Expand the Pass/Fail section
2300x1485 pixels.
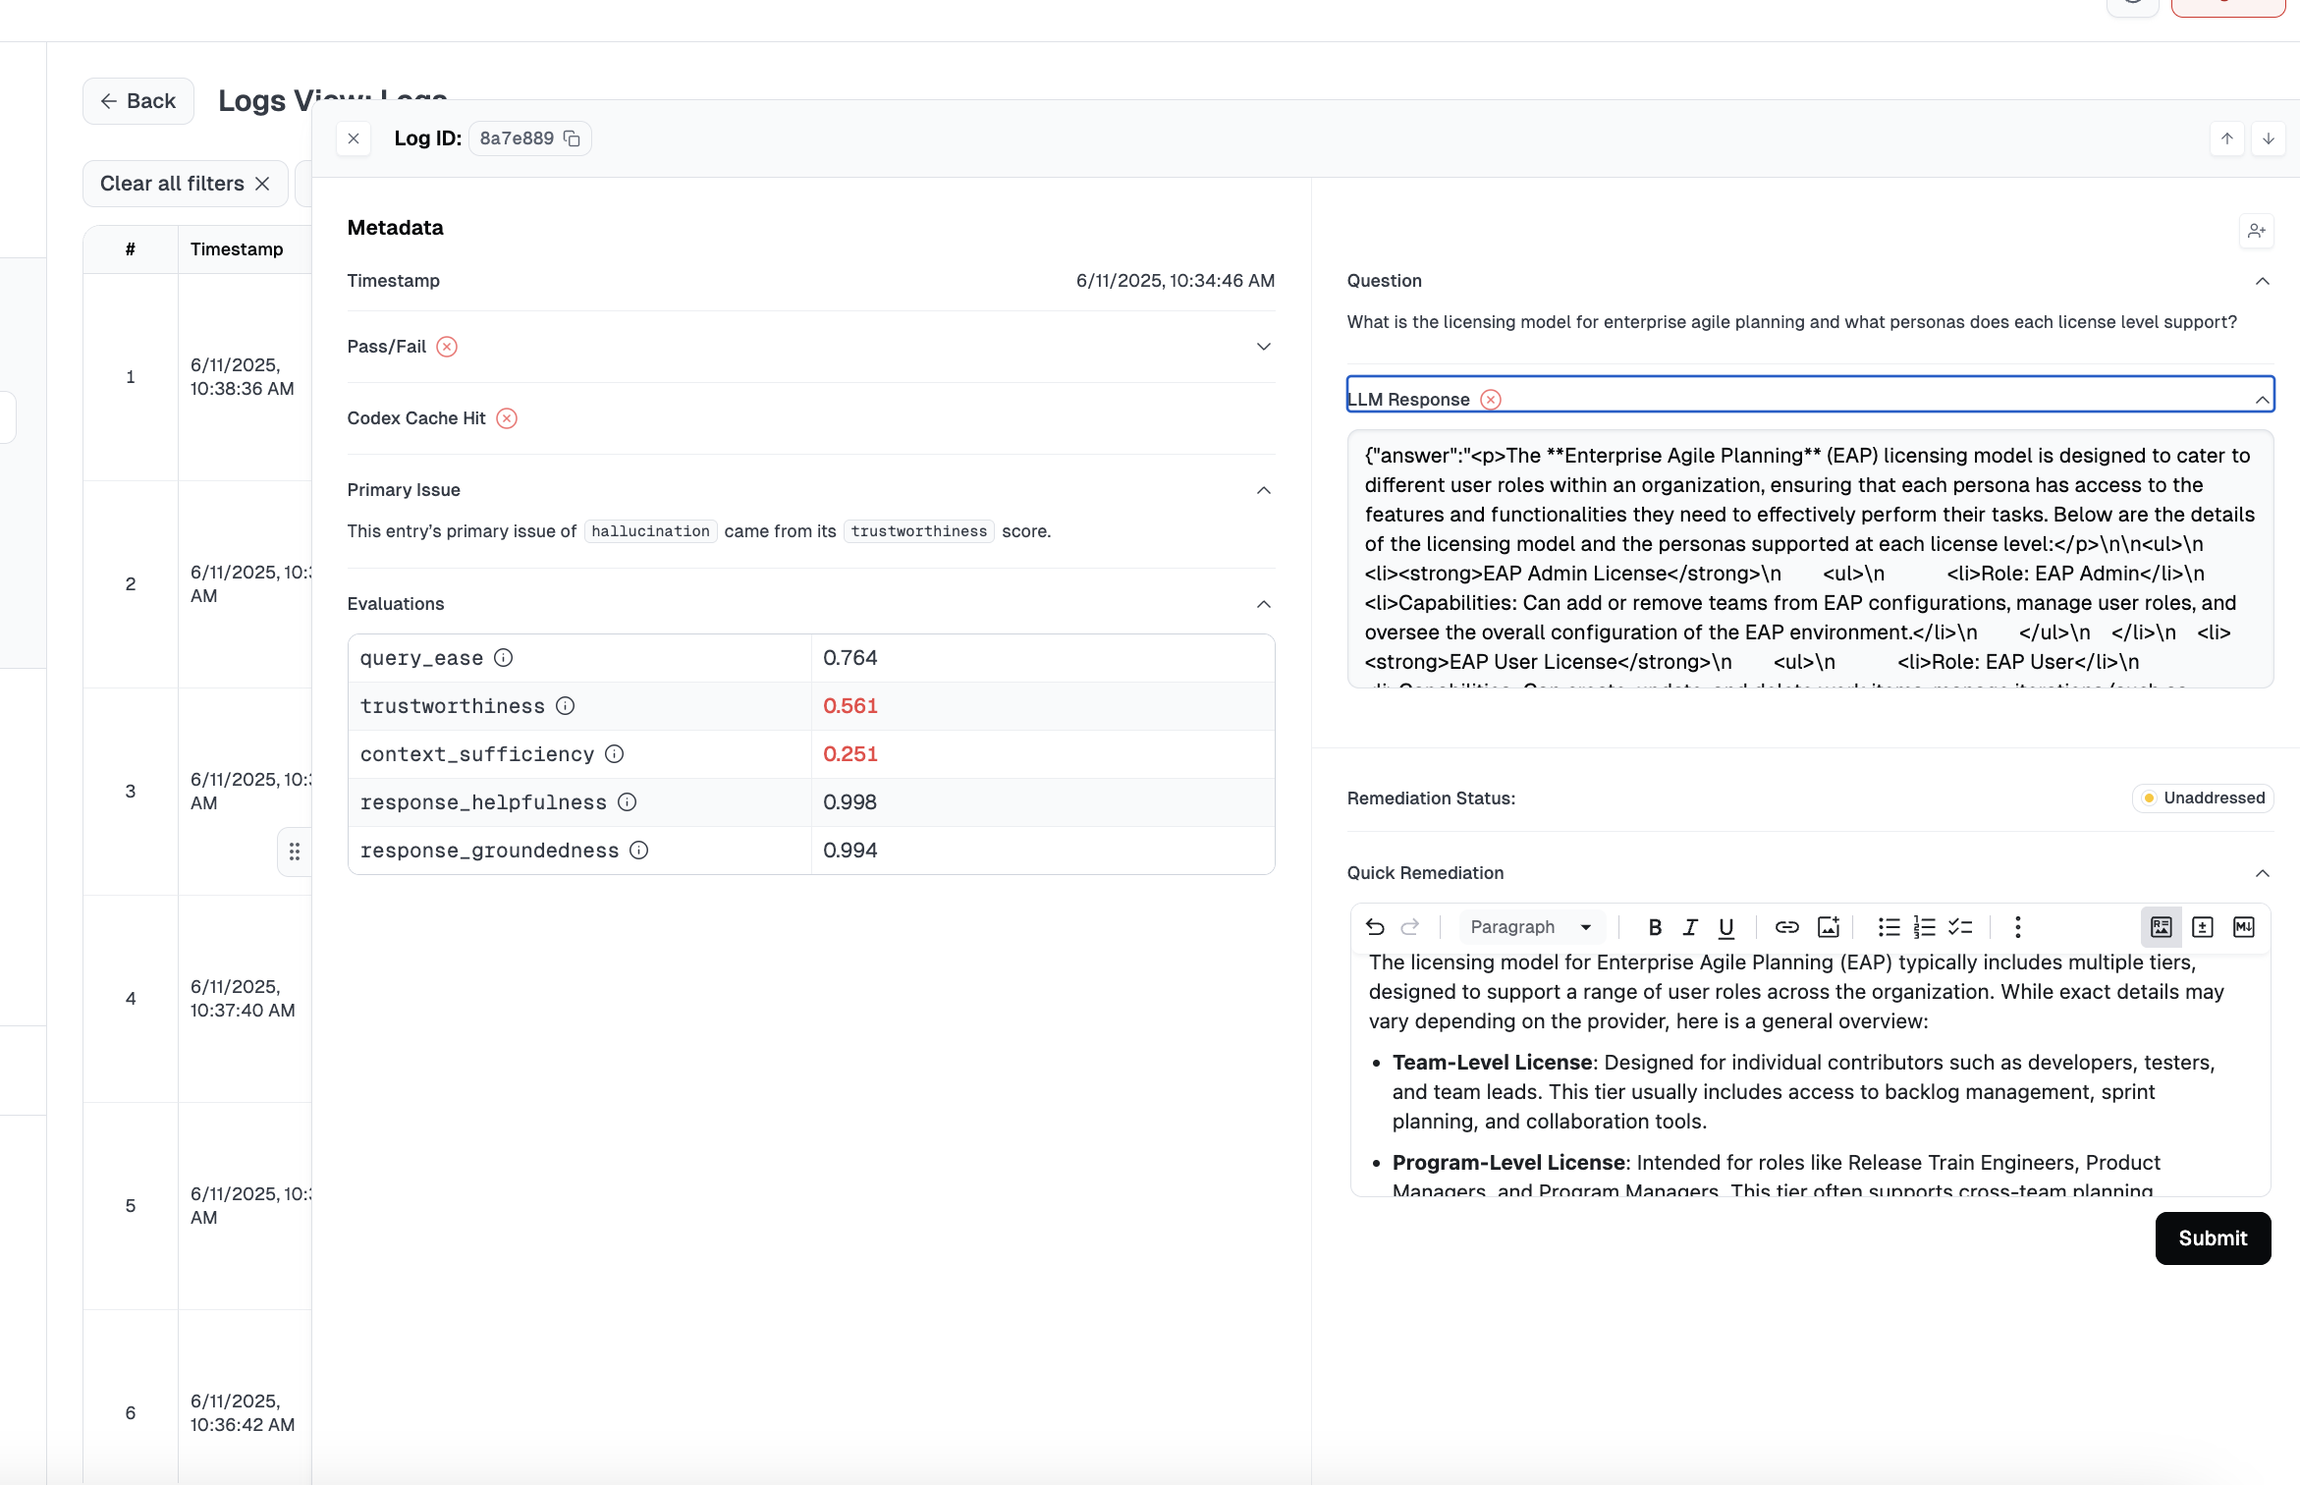(x=1264, y=347)
